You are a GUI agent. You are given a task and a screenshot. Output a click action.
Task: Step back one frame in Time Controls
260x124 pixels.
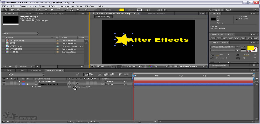click(219, 38)
